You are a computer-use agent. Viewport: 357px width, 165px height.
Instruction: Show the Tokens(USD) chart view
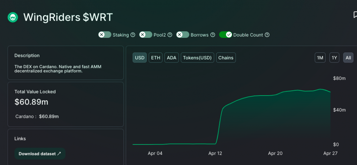pyautogui.click(x=197, y=58)
